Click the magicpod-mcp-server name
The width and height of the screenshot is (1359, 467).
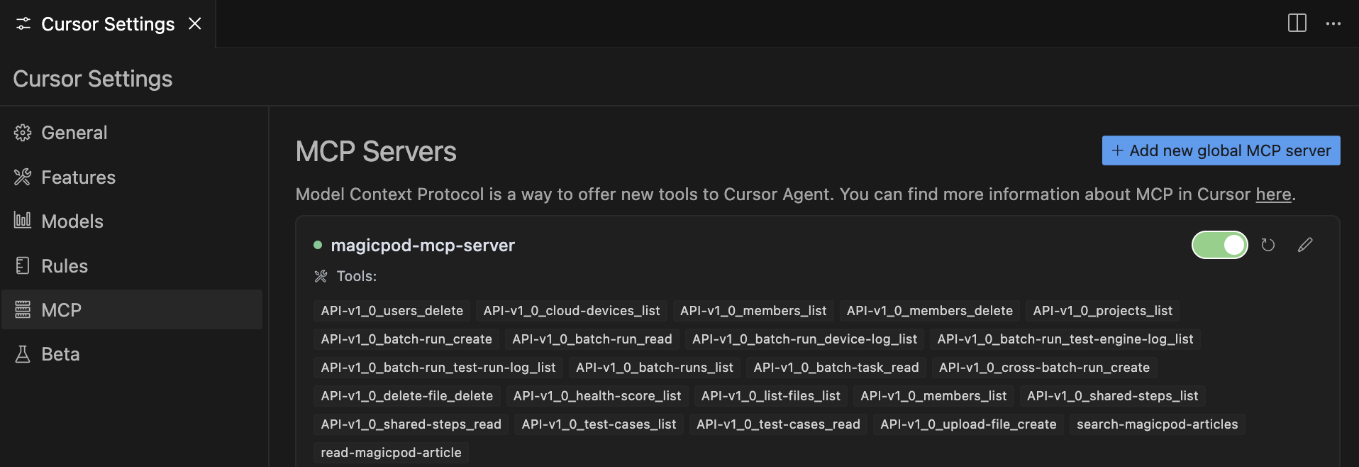(423, 246)
